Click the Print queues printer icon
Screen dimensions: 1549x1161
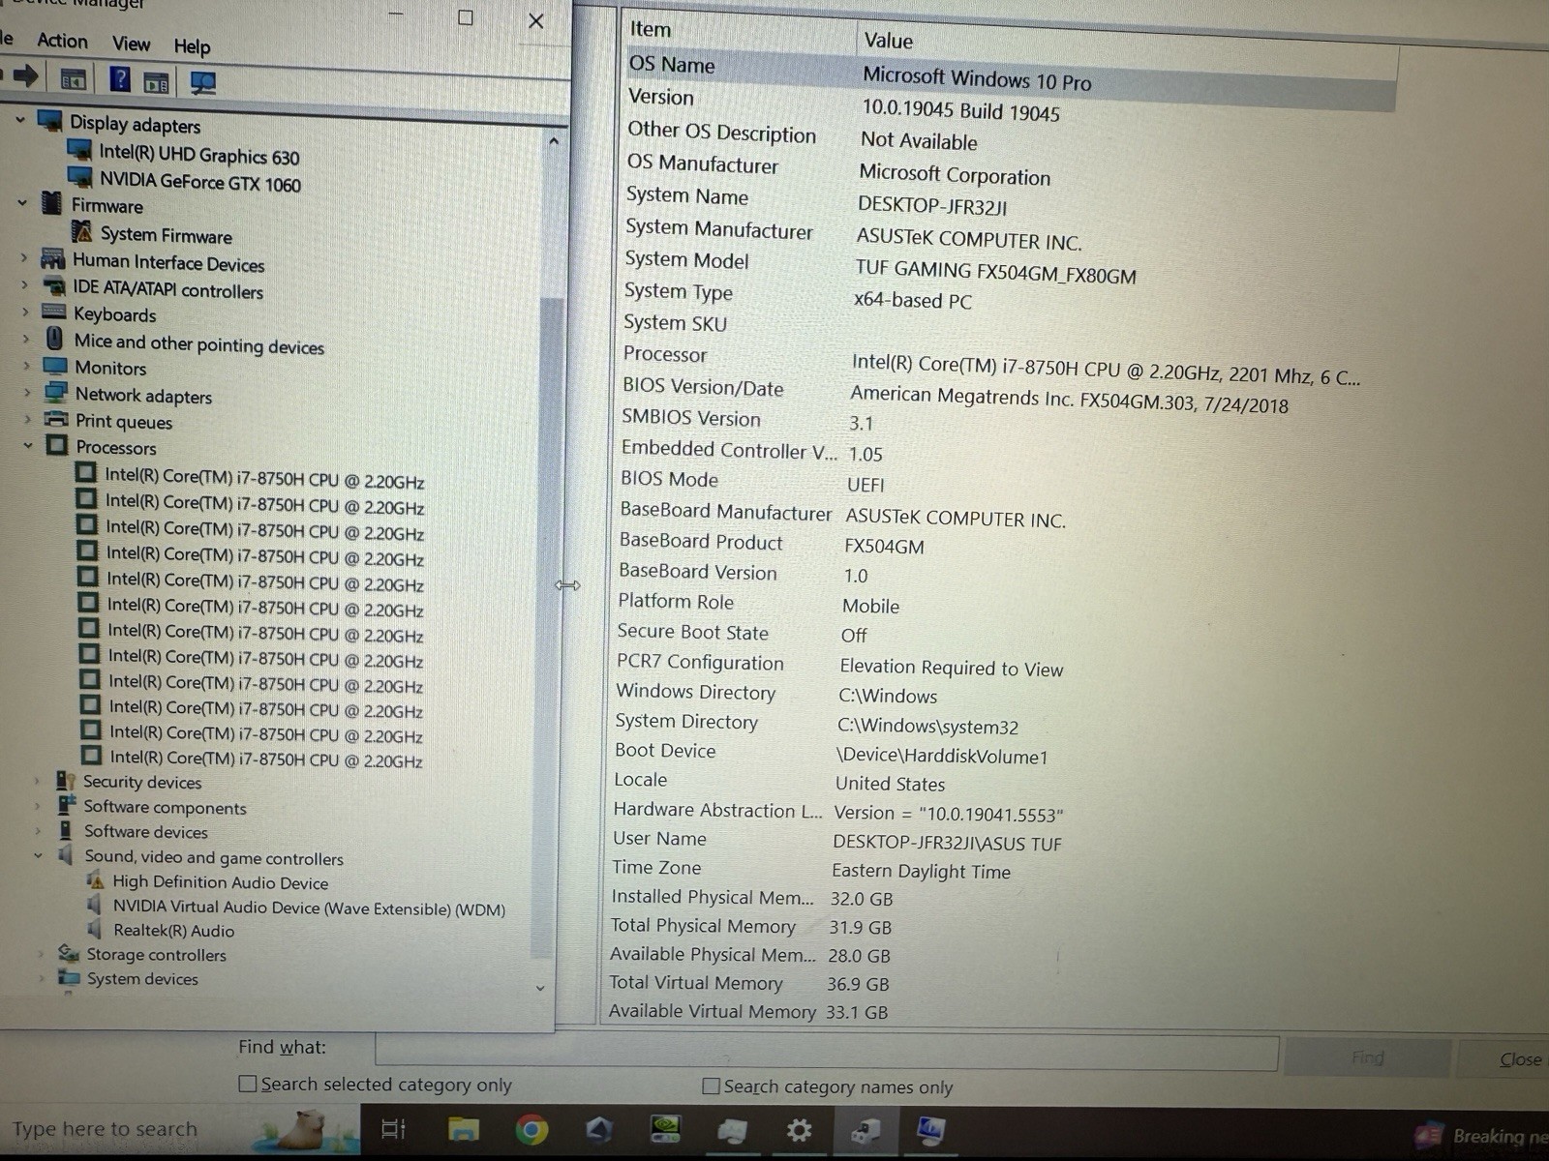tap(57, 420)
